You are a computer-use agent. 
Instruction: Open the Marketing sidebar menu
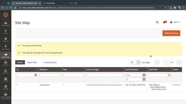point(6,55)
